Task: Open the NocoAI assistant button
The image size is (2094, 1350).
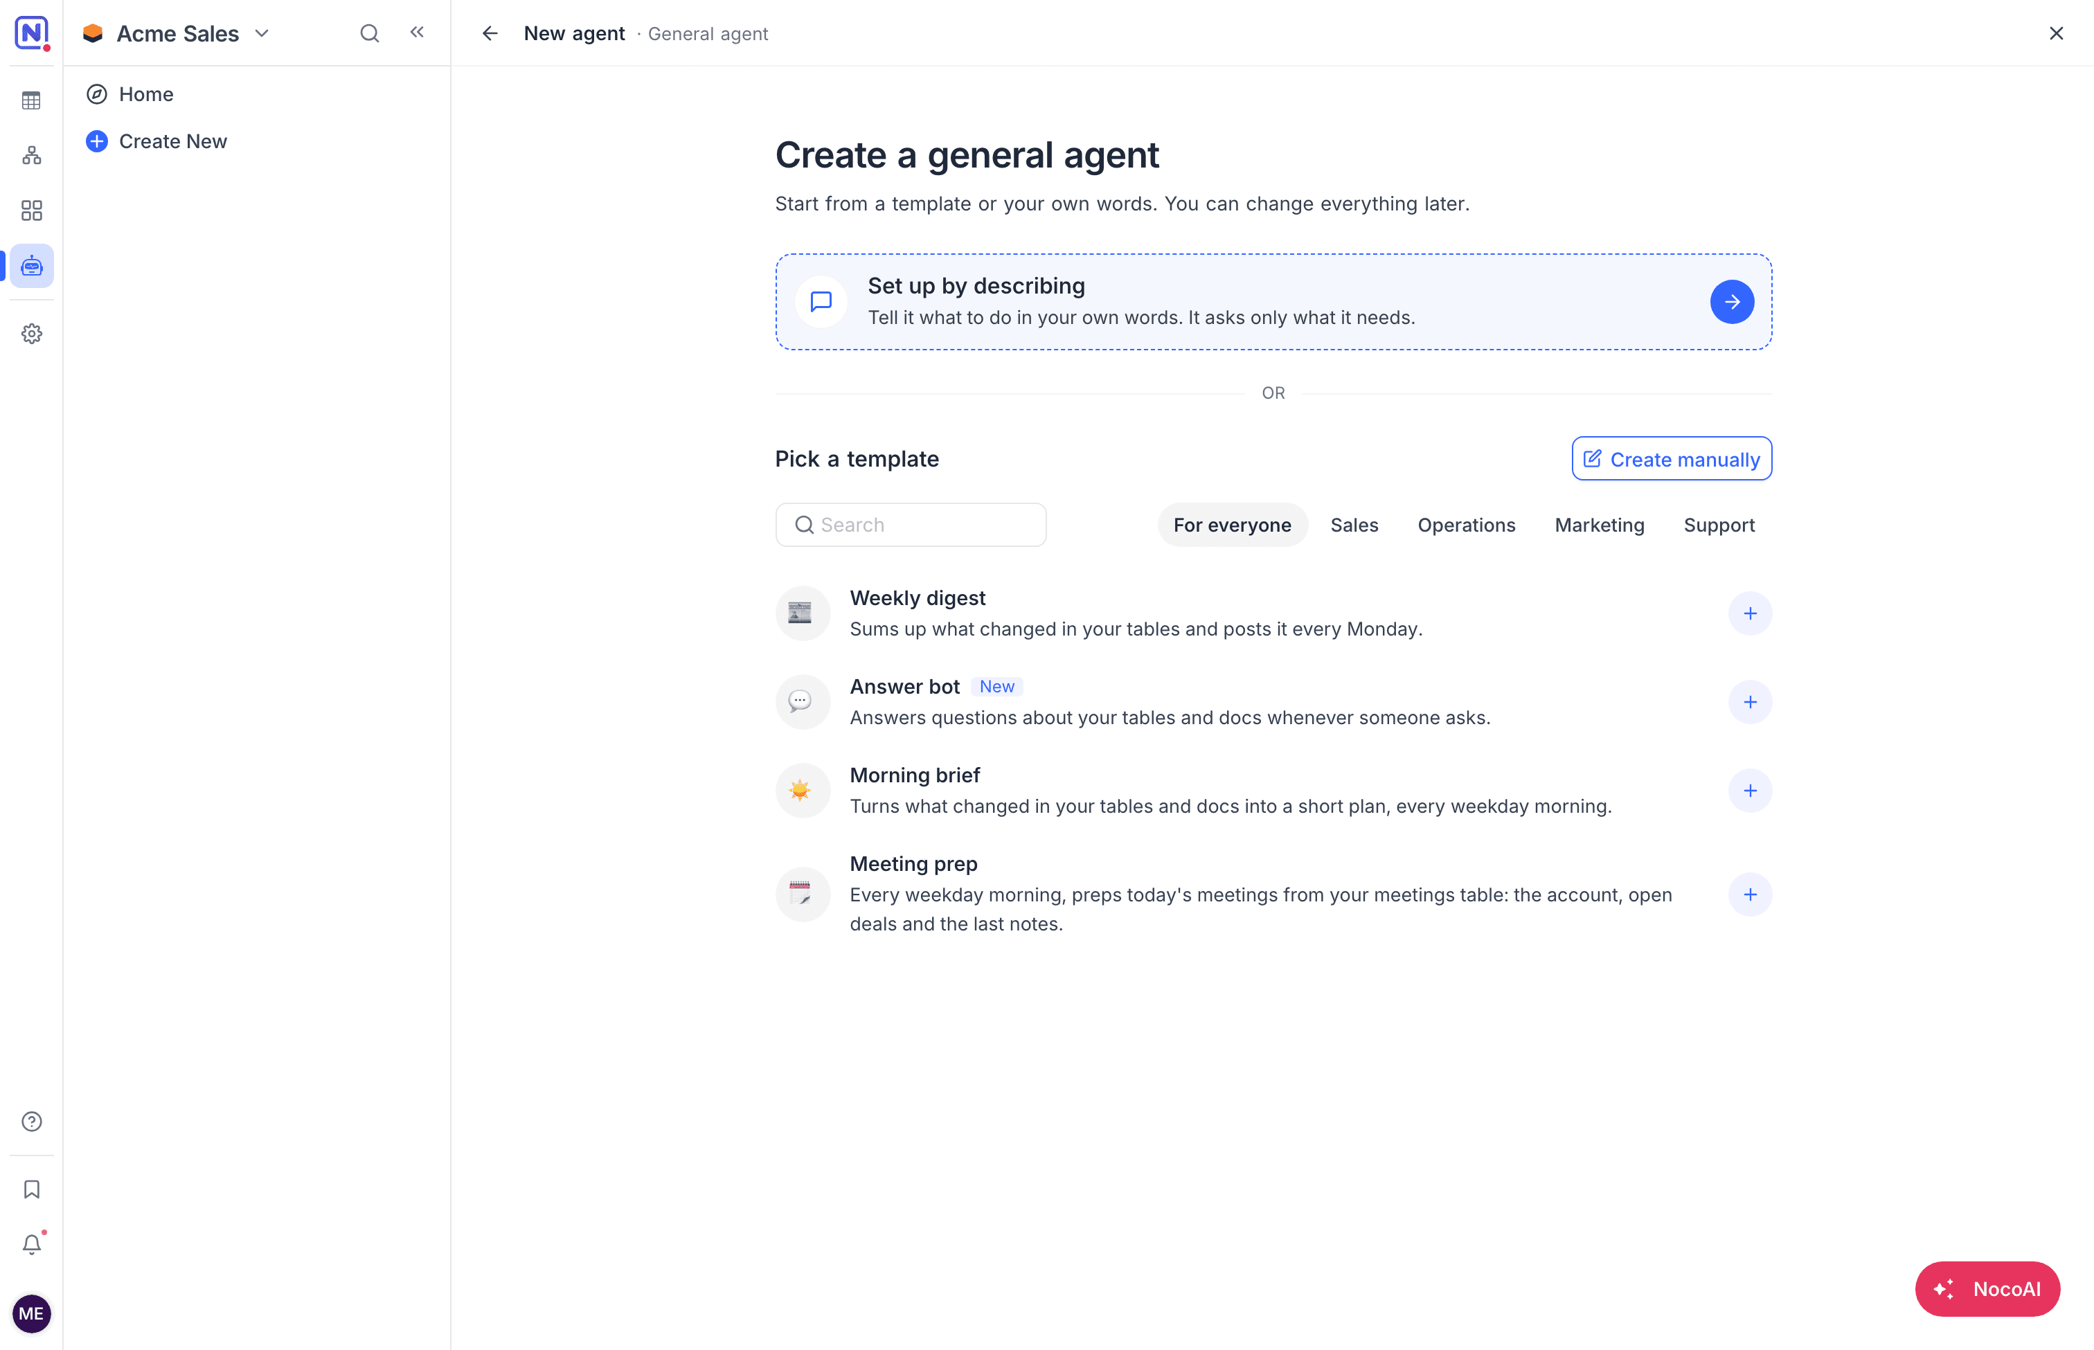Action: coord(1987,1288)
